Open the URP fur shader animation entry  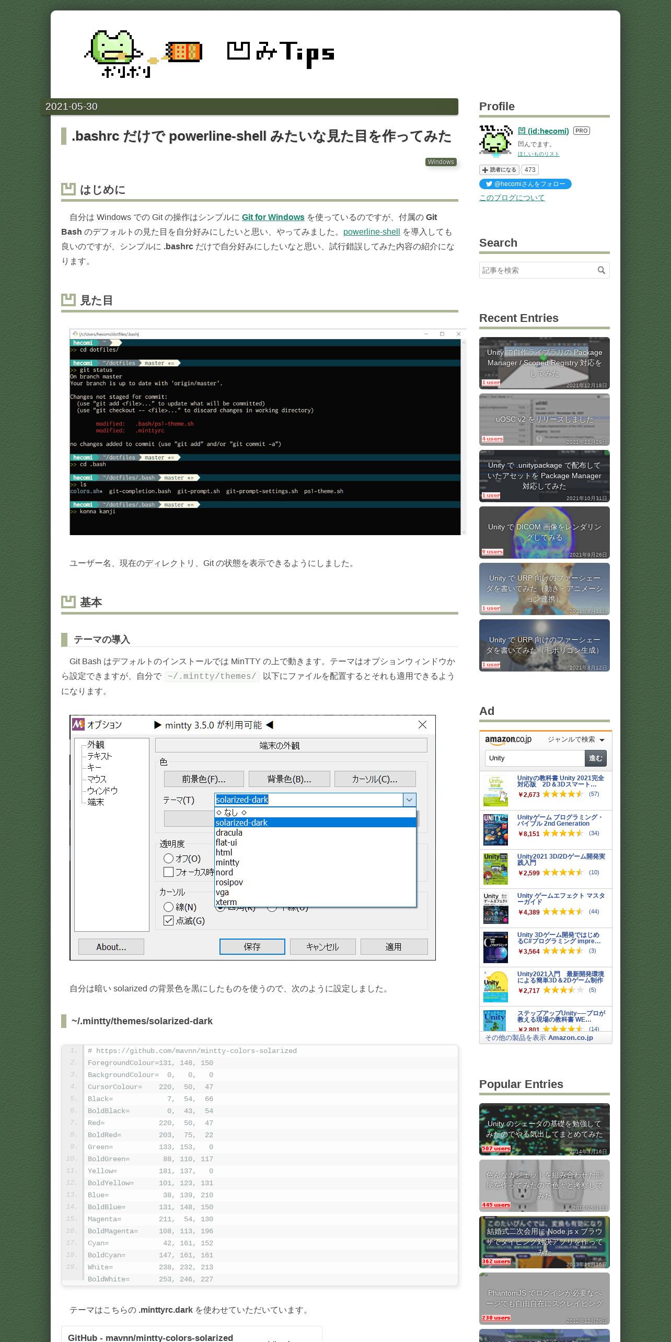544,589
